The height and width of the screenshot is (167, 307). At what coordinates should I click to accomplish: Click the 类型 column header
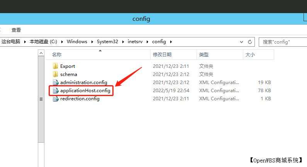point(204,55)
